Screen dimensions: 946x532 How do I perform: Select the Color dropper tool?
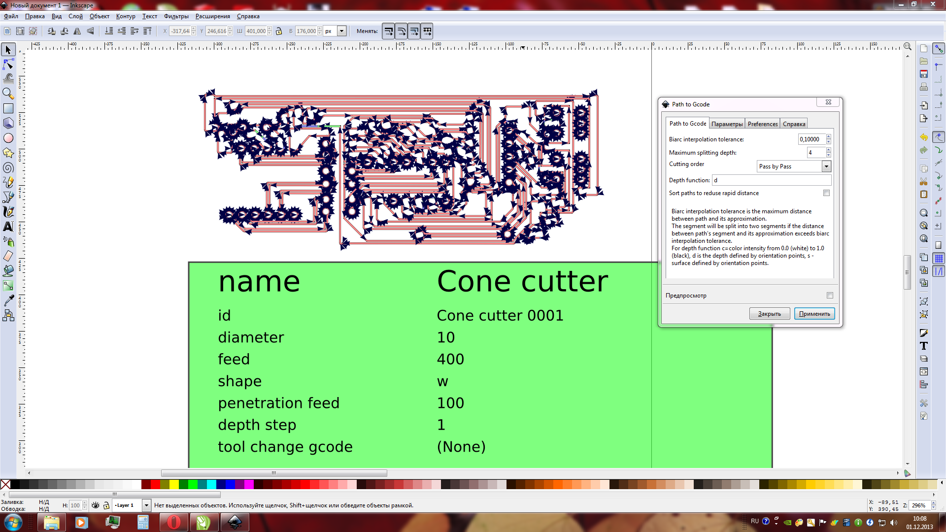pyautogui.click(x=8, y=300)
